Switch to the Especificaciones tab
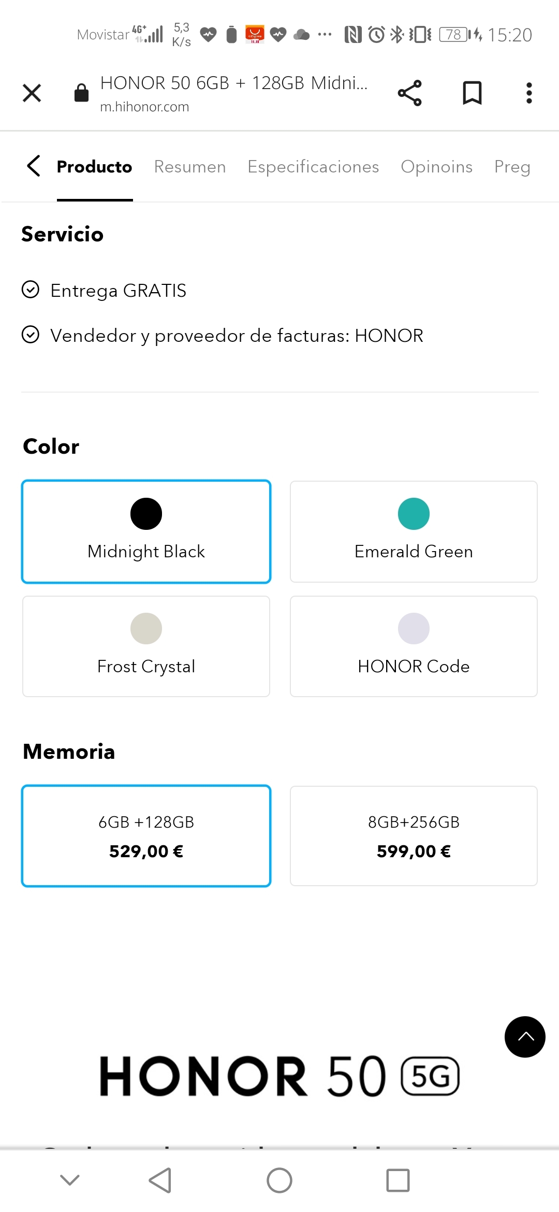The height and width of the screenshot is (1212, 559). coord(313,166)
